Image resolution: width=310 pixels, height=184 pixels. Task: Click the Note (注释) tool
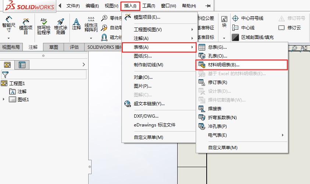click(76, 24)
